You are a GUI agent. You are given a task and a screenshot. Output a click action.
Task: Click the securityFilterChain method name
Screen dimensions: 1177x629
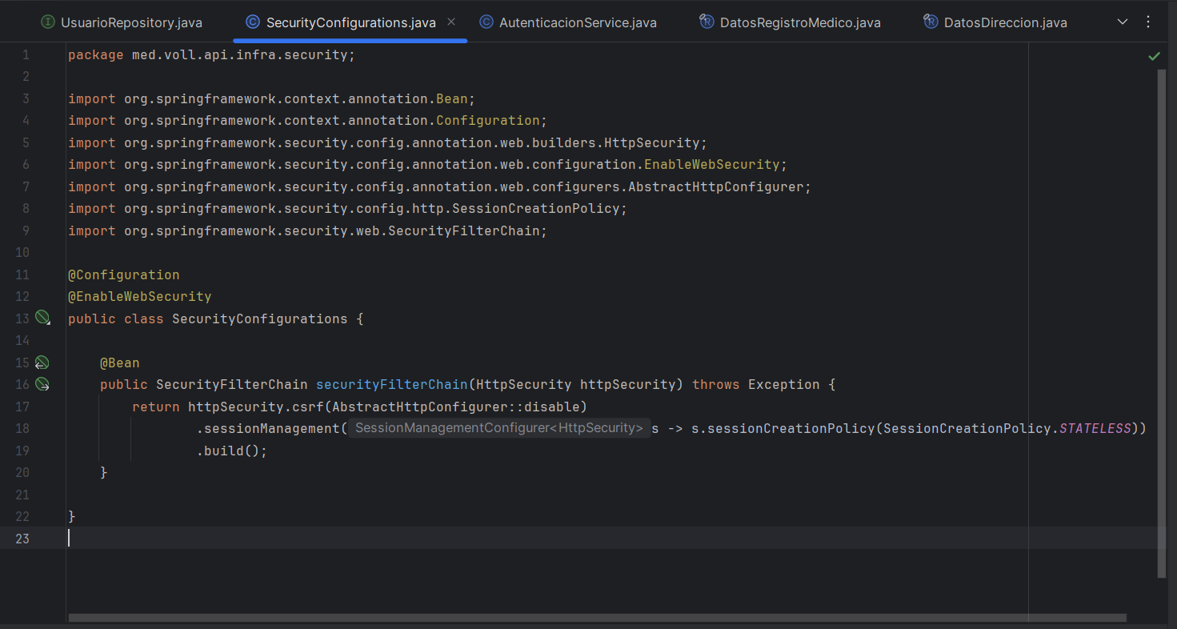pyautogui.click(x=392, y=385)
